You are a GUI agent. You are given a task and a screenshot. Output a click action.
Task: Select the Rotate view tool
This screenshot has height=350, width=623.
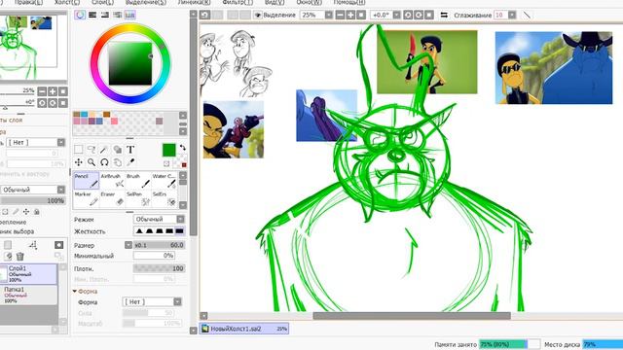click(104, 162)
